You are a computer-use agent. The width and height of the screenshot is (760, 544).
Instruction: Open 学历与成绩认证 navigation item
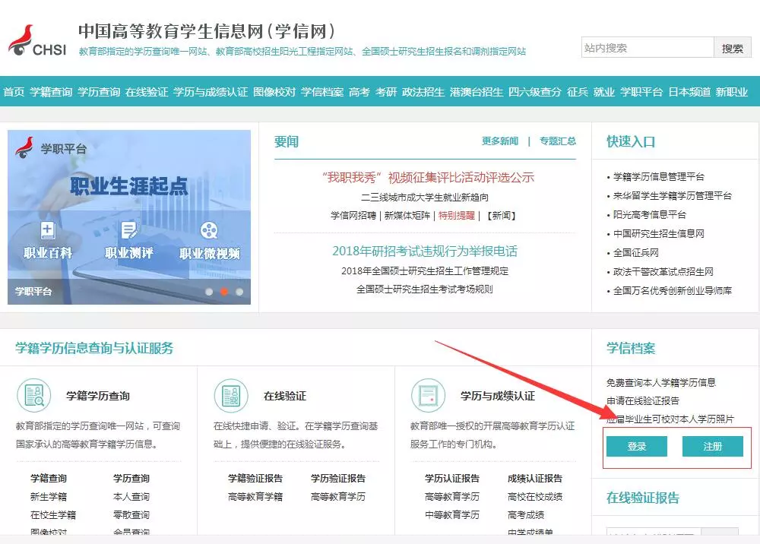[x=211, y=92]
